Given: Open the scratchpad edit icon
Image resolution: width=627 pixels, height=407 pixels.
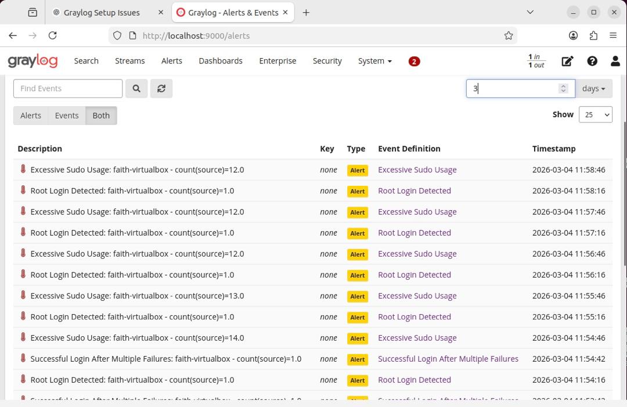Looking at the screenshot, I should click(567, 61).
